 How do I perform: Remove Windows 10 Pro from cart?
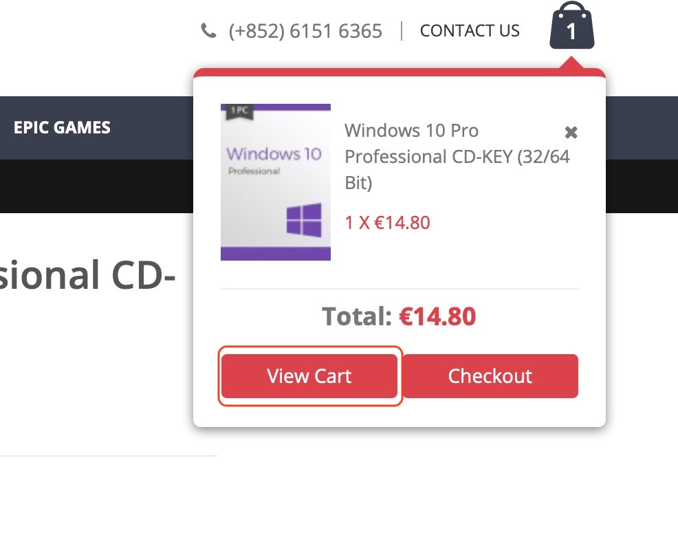coord(571,132)
